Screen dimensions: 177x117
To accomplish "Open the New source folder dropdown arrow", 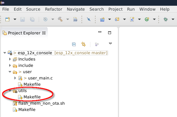I will click(125, 19).
